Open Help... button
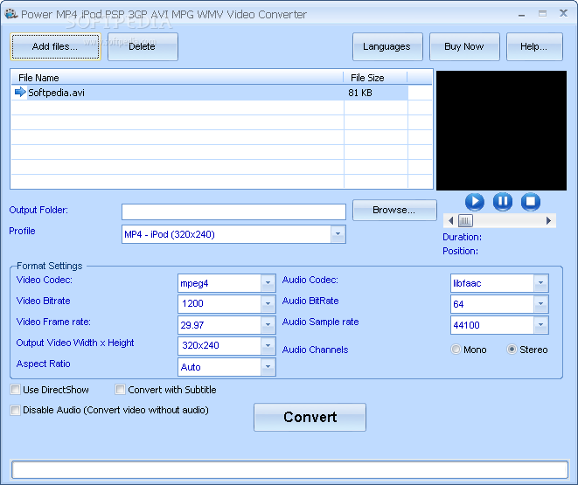Image resolution: width=578 pixels, height=485 pixels. click(x=534, y=46)
